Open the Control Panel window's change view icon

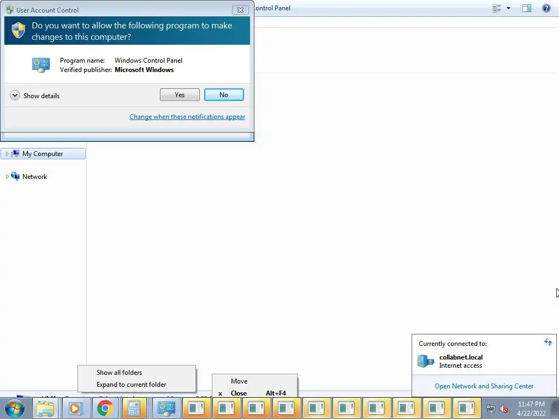(x=497, y=8)
